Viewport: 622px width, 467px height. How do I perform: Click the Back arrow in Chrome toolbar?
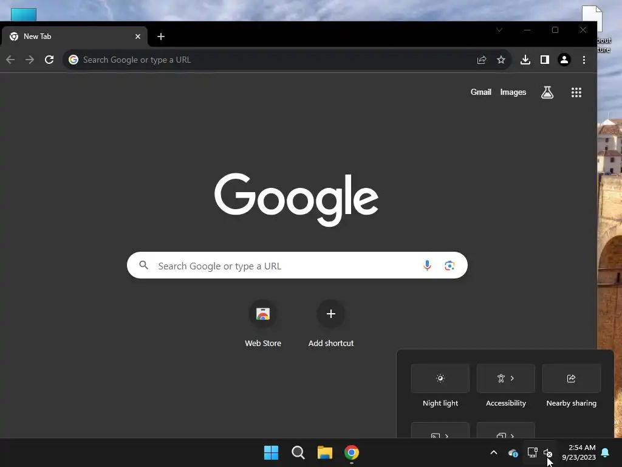10,60
